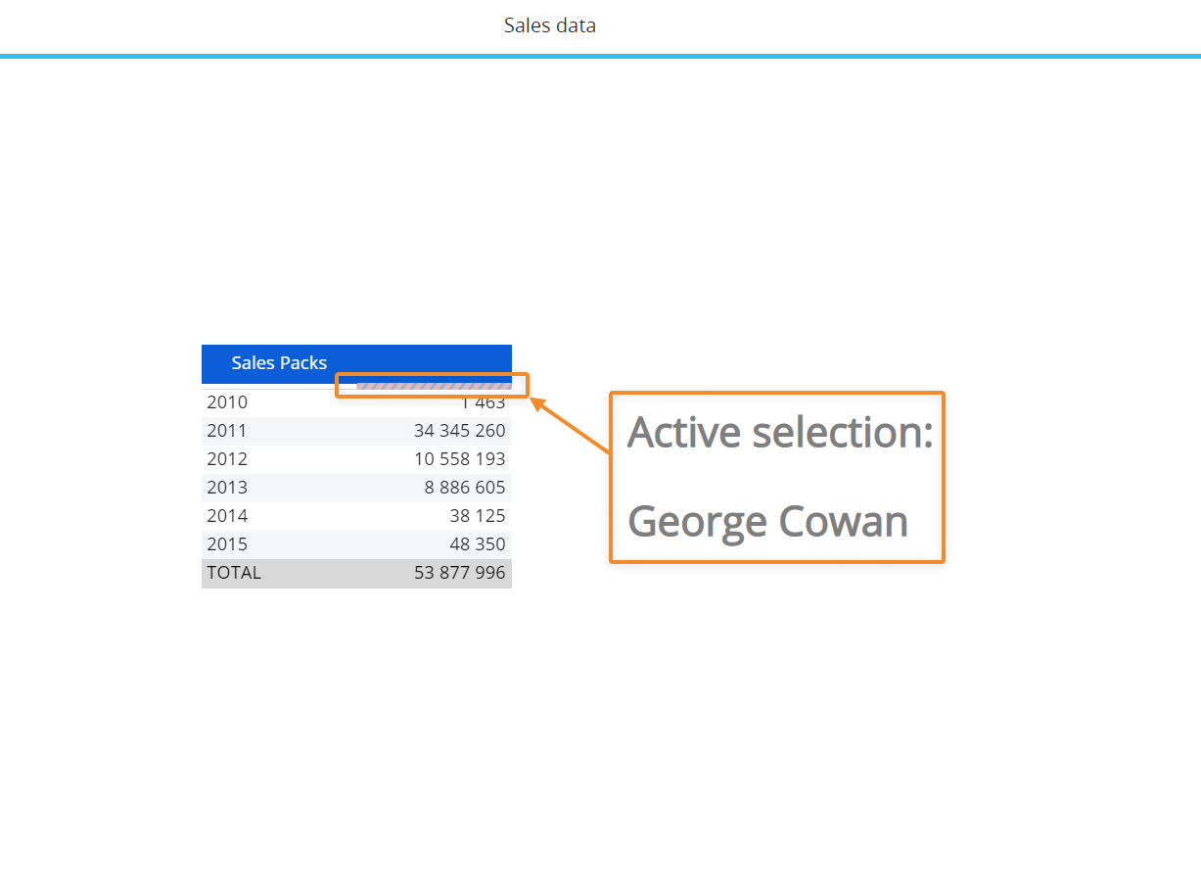Select the 2013 year row label
This screenshot has height=894, width=1201.
[227, 488]
